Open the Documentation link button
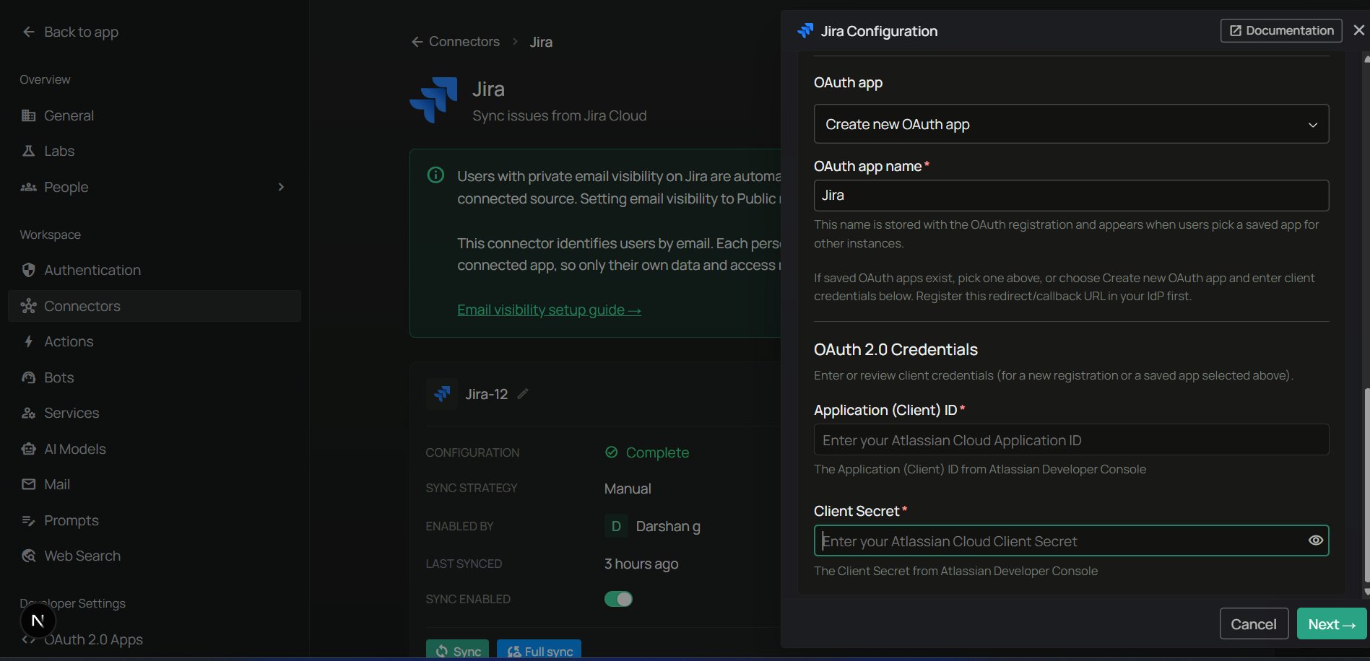Image resolution: width=1370 pixels, height=661 pixels. pyautogui.click(x=1281, y=30)
